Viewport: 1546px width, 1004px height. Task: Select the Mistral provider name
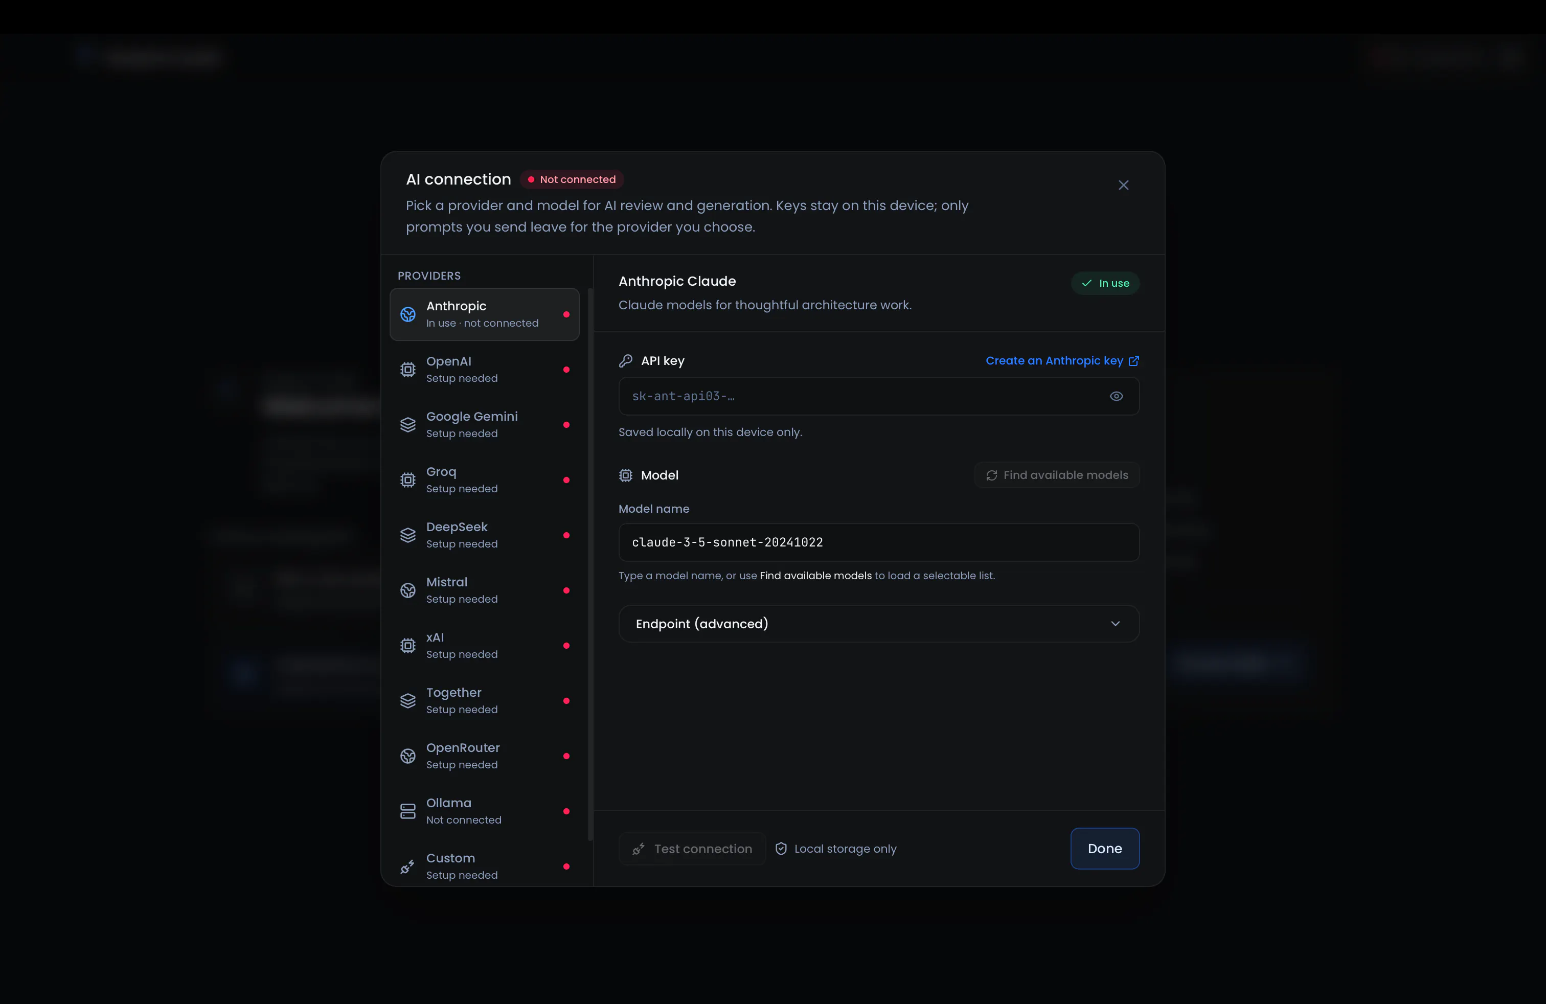click(446, 583)
